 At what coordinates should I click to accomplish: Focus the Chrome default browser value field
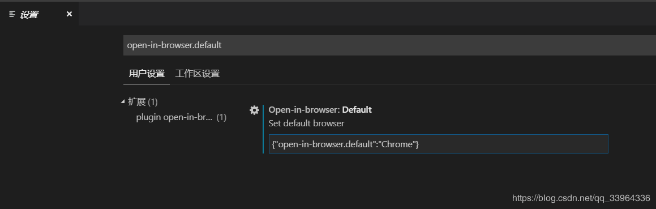pos(439,144)
